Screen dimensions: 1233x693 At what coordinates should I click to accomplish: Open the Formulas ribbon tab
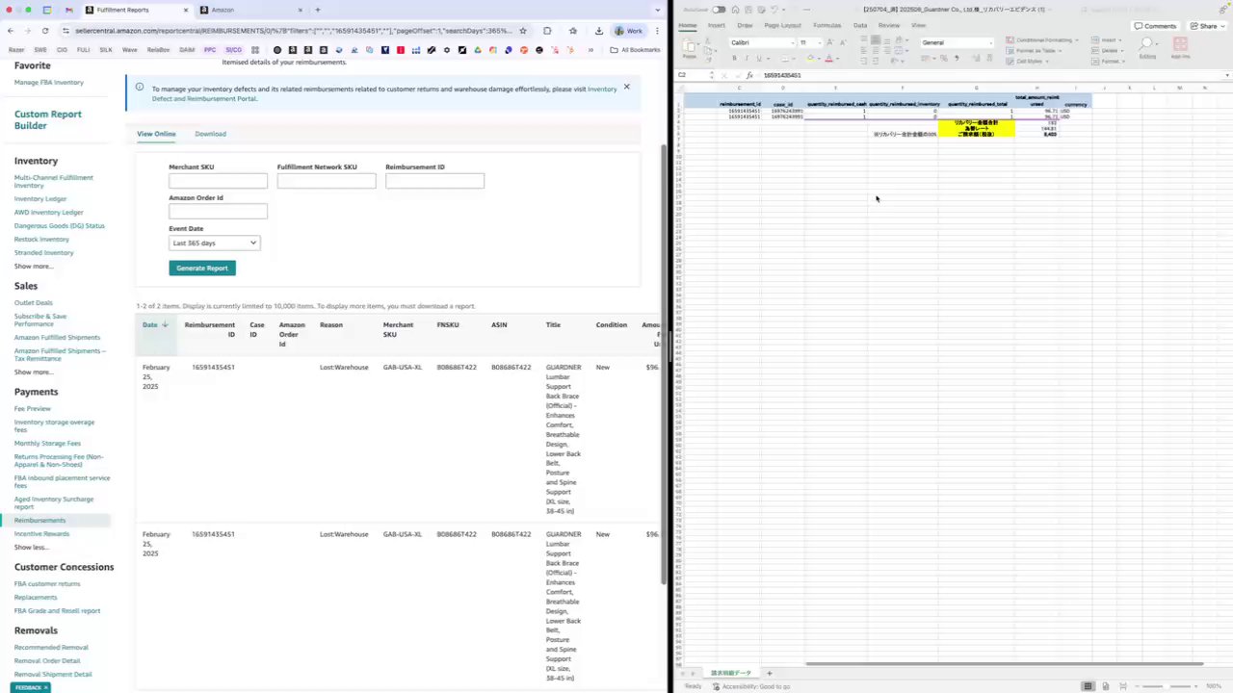[x=826, y=25]
